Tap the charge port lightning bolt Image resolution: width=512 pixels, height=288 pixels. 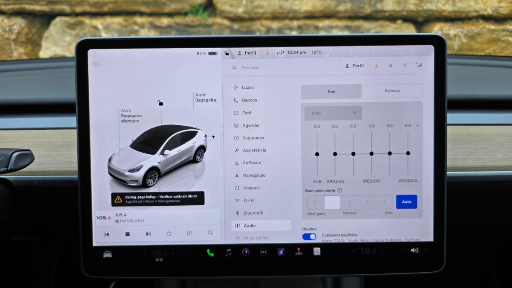(213, 137)
